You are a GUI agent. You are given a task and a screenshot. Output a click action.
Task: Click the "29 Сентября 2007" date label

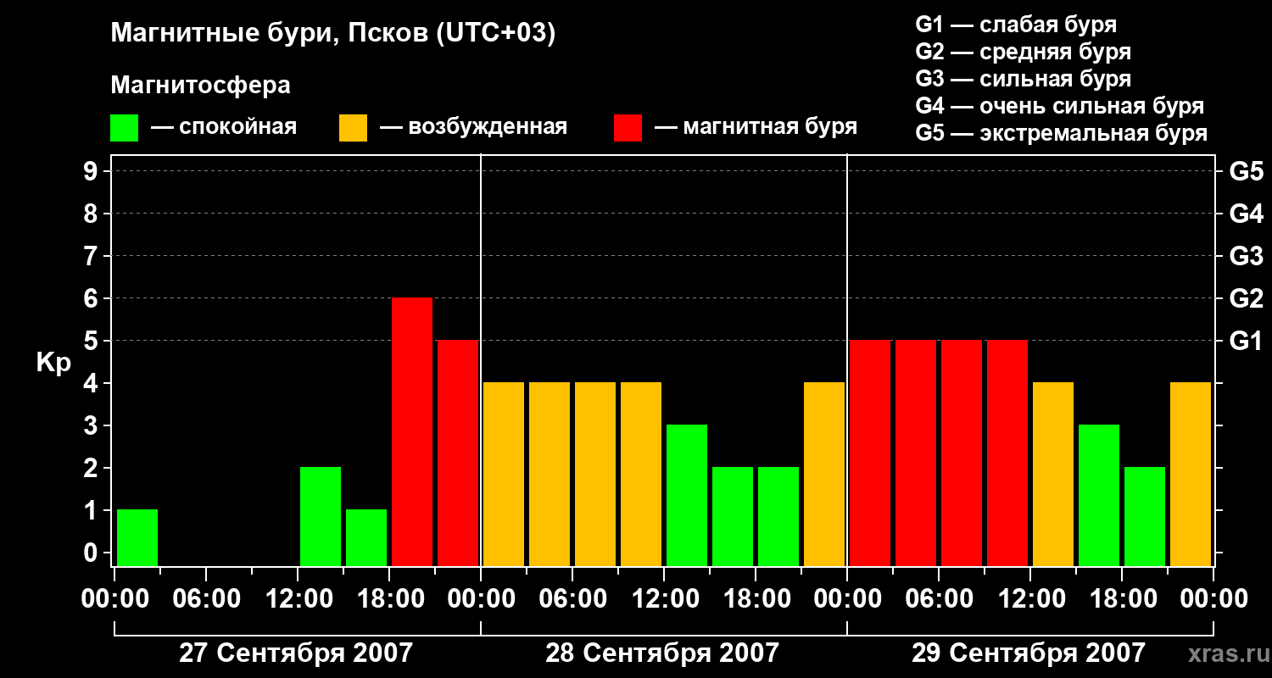click(x=1029, y=653)
